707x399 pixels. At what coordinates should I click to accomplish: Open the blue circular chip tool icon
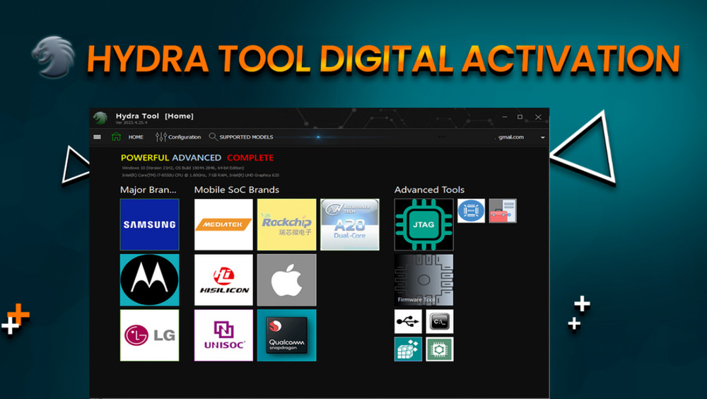click(471, 210)
